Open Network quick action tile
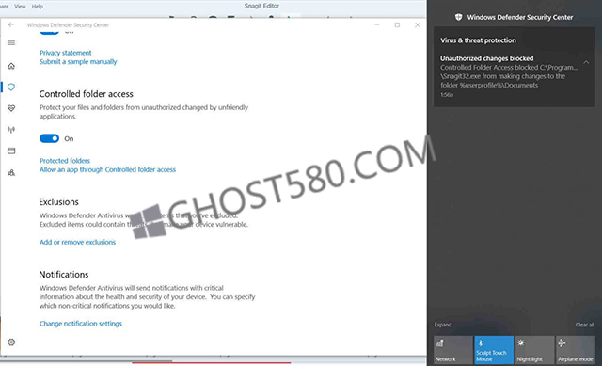Screen dimensions: 602x366 tap(453, 350)
